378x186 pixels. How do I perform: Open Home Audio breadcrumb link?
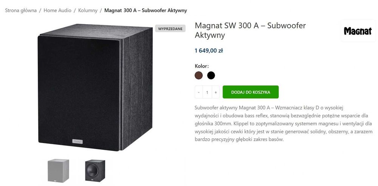(57, 10)
